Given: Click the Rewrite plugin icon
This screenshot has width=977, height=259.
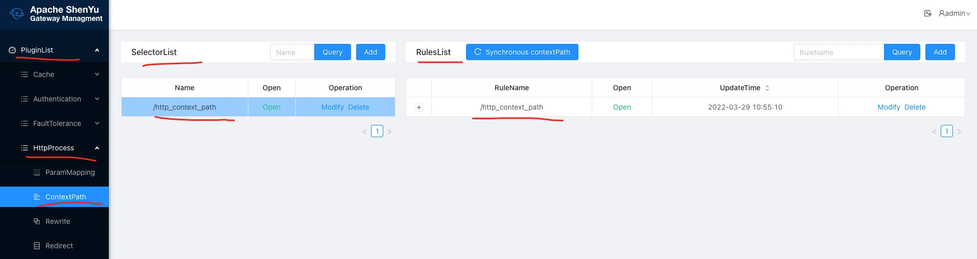Looking at the screenshot, I should click(36, 221).
